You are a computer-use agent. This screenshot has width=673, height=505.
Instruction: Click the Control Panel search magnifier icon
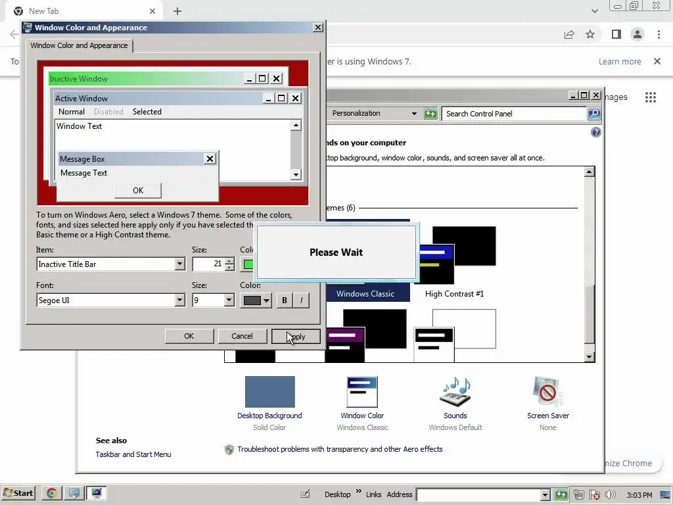point(594,114)
